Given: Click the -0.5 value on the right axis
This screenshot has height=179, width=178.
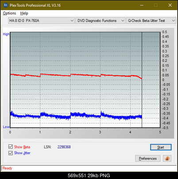Looking at the screenshot, I should coord(165,128).
